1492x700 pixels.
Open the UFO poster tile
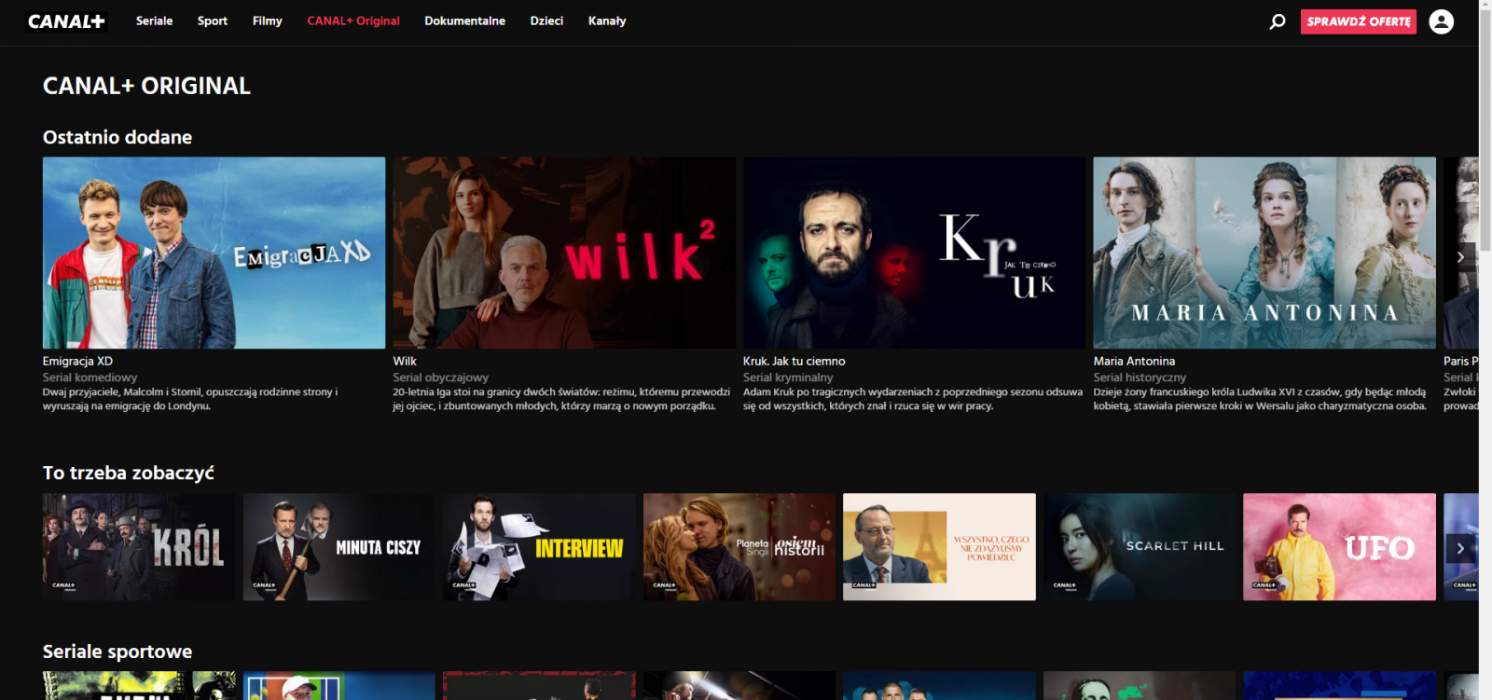tap(1339, 547)
